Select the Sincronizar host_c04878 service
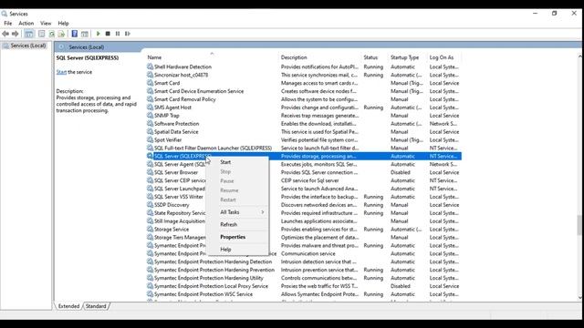The image size is (584, 328). point(181,75)
